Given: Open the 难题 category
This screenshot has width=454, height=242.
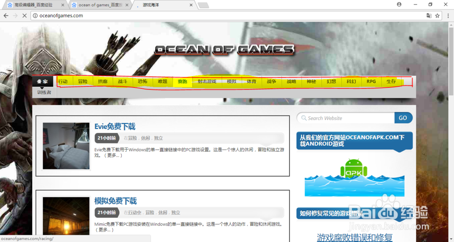Looking at the screenshot, I should (163, 82).
